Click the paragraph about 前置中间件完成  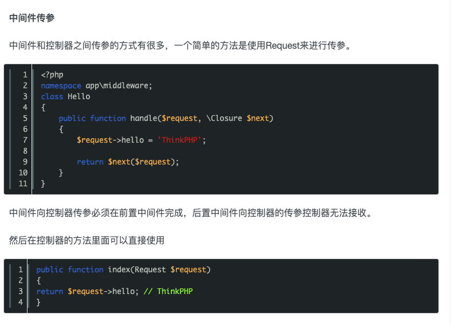click(x=191, y=213)
